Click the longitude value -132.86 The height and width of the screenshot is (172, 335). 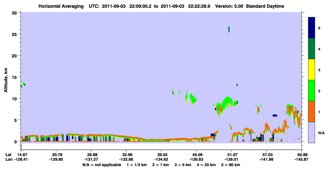[126, 160]
